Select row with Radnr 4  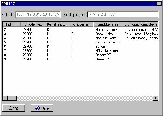tap(80, 38)
